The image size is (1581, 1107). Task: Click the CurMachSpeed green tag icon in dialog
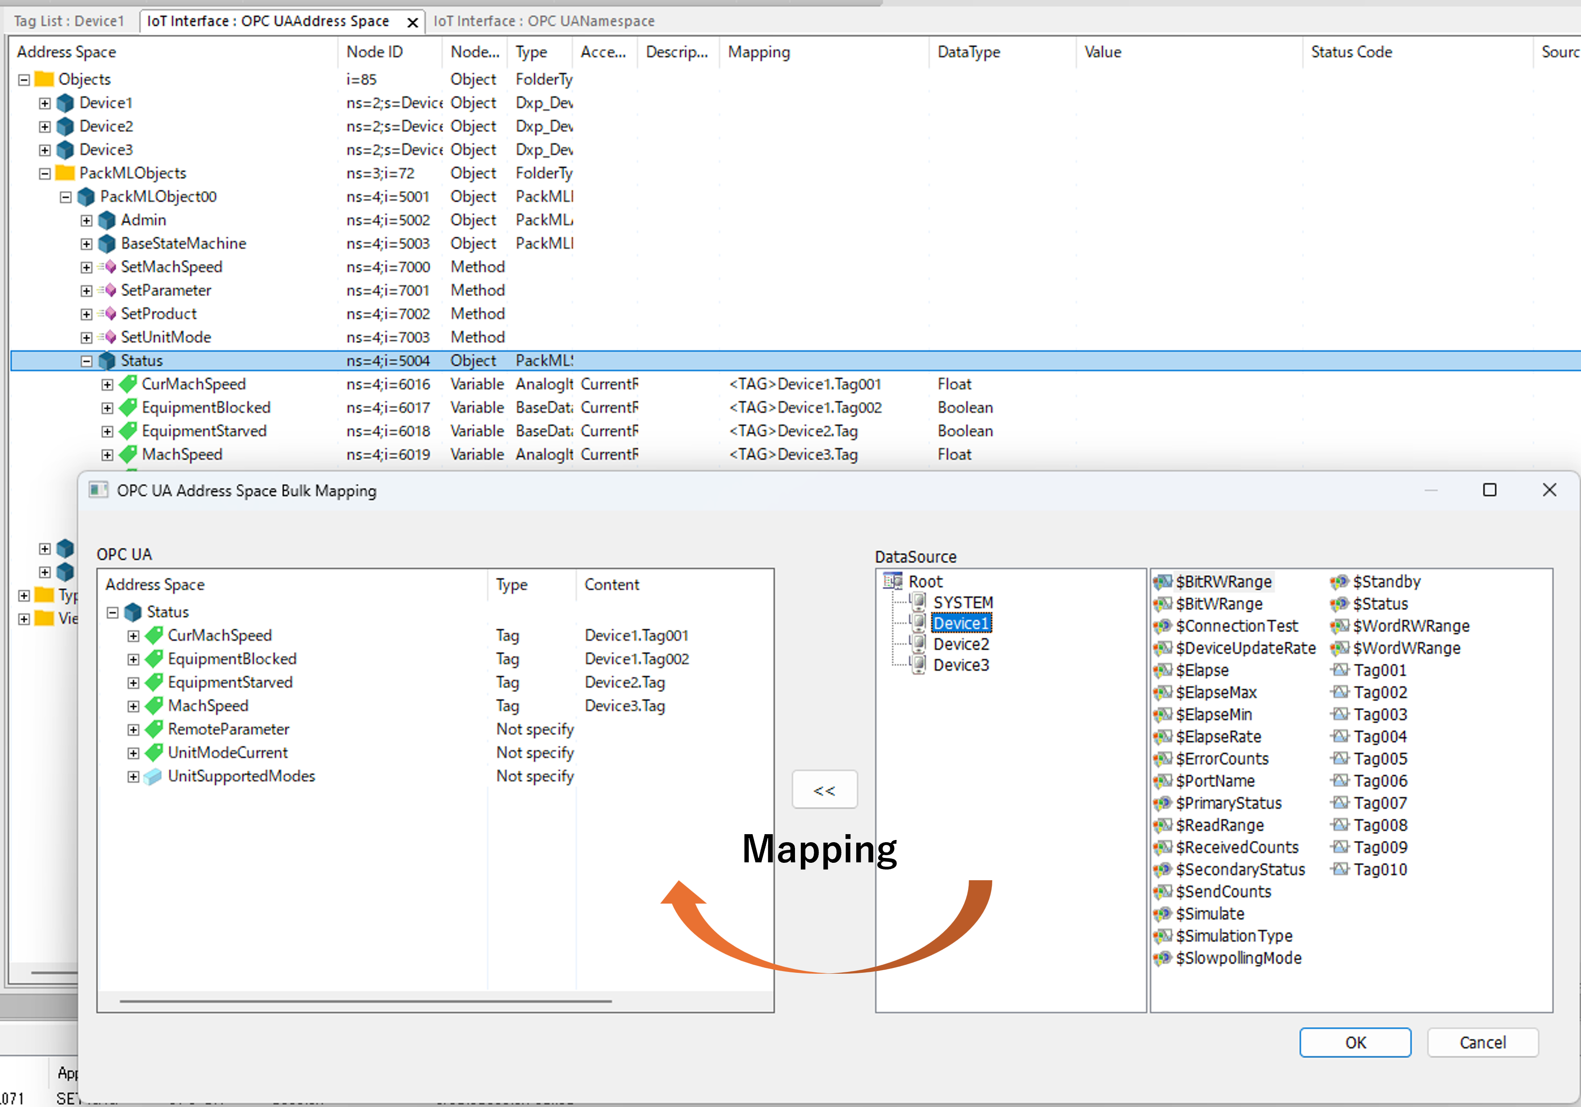154,636
